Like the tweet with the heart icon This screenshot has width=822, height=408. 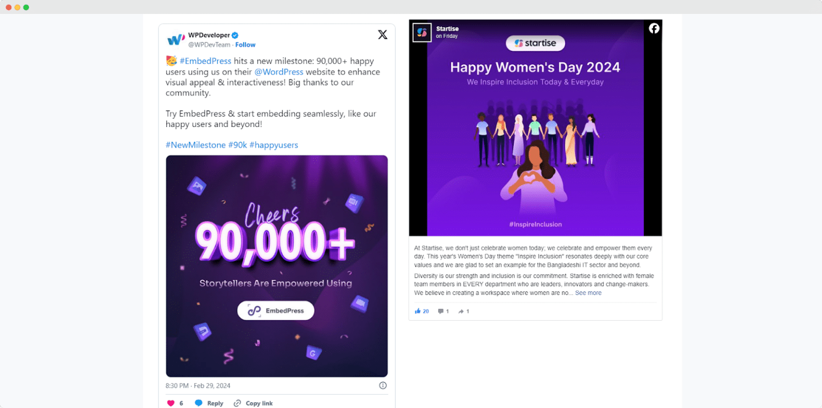click(171, 403)
